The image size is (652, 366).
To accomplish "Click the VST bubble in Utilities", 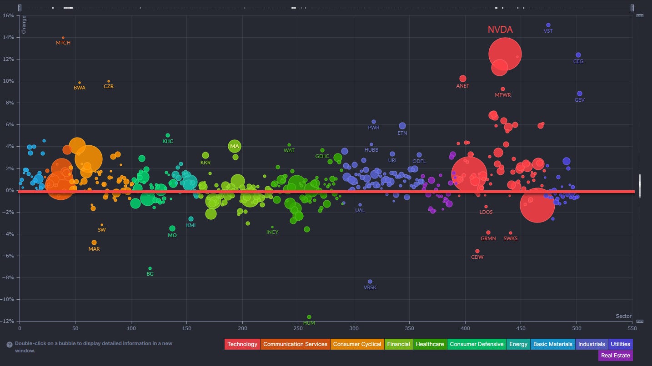I will tap(548, 25).
